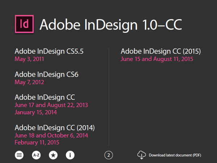
Task: Open Download latest document (PDF) link
Action: click(x=175, y=155)
